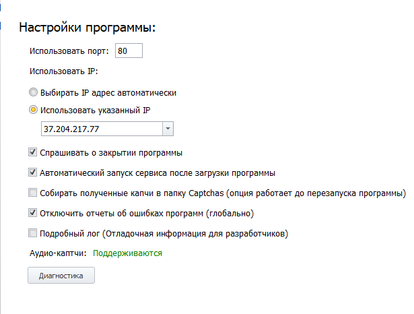
Task: Click the label text Спрашивать о закрытии программы
Action: point(111,153)
